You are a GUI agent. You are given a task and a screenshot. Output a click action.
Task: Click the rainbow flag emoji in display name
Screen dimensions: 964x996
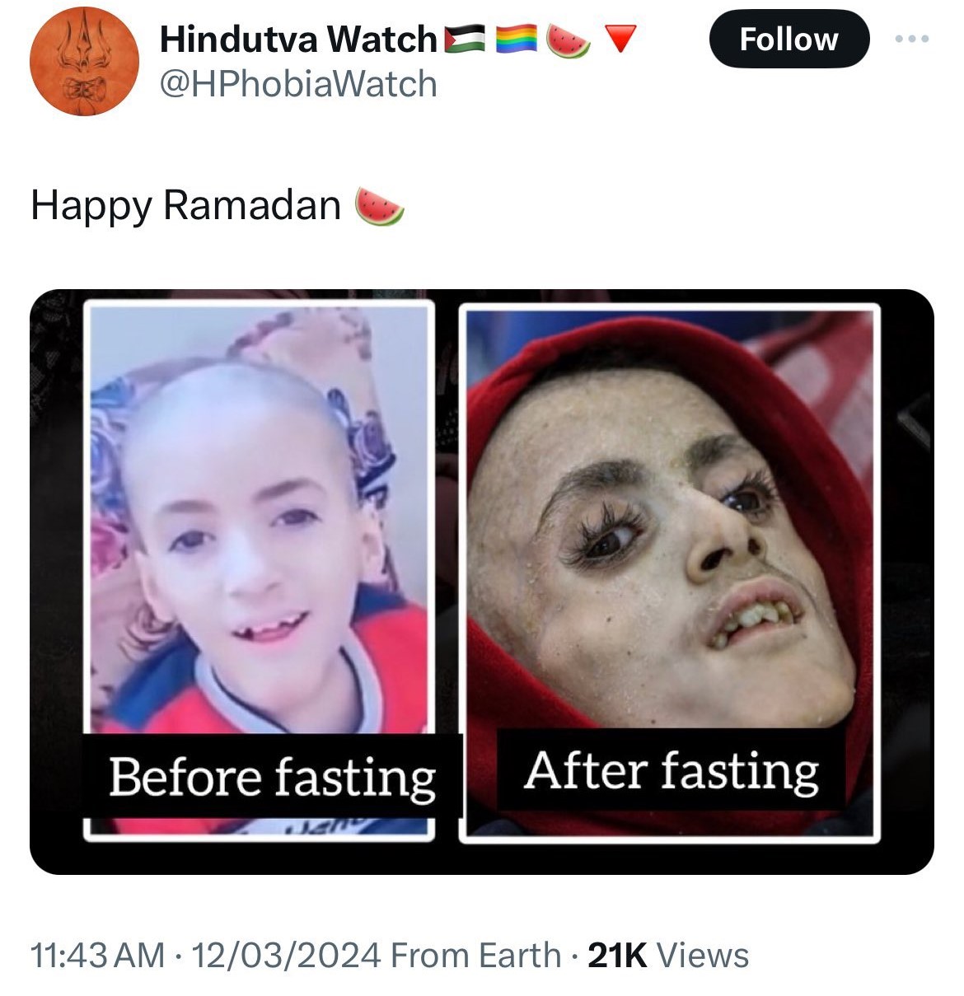517,39
